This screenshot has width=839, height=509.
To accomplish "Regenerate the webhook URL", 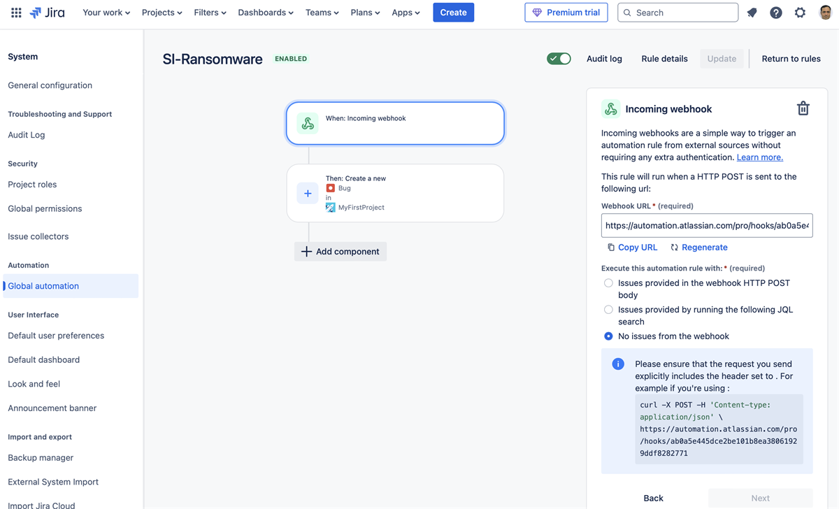I will tap(698, 248).
